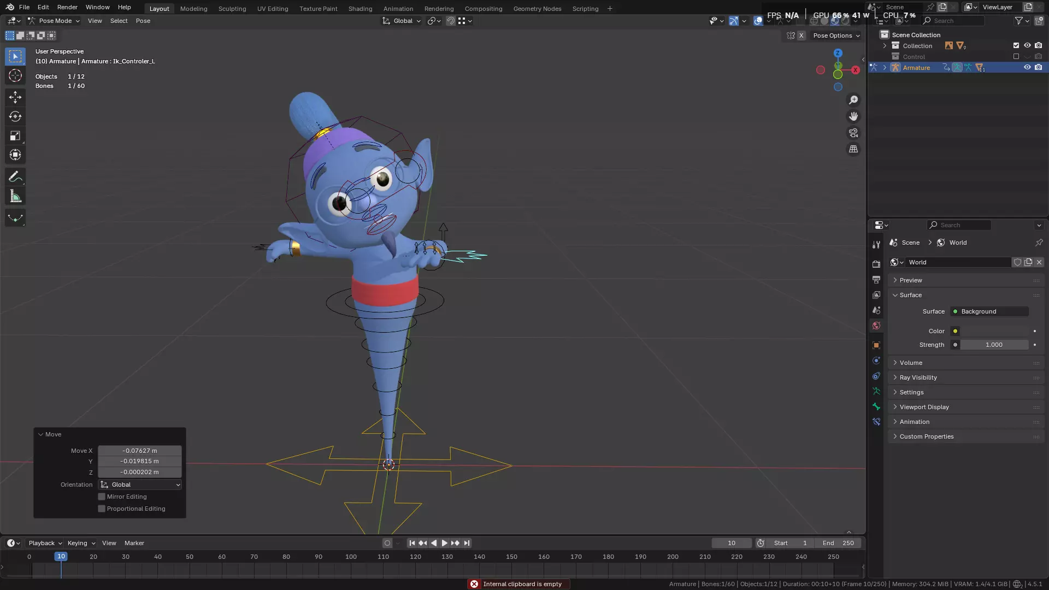Image resolution: width=1049 pixels, height=590 pixels.
Task: Open the Bone Constraints properties tab
Action: [876, 422]
